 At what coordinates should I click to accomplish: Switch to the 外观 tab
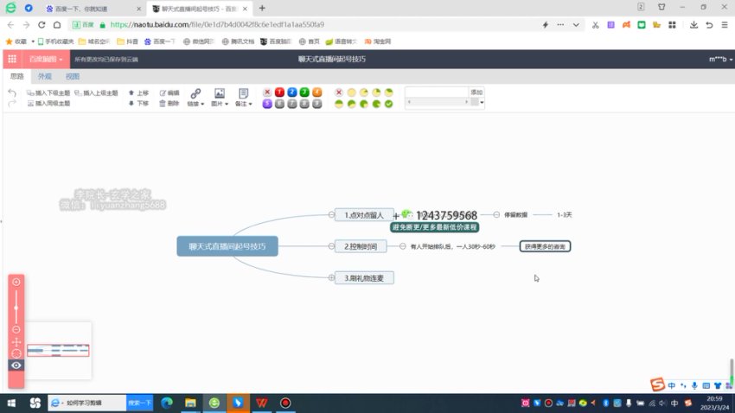click(x=44, y=77)
